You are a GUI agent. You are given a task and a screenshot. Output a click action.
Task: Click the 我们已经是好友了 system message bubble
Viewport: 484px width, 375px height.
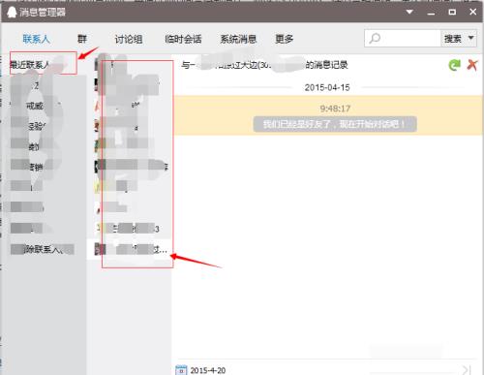[x=335, y=124]
